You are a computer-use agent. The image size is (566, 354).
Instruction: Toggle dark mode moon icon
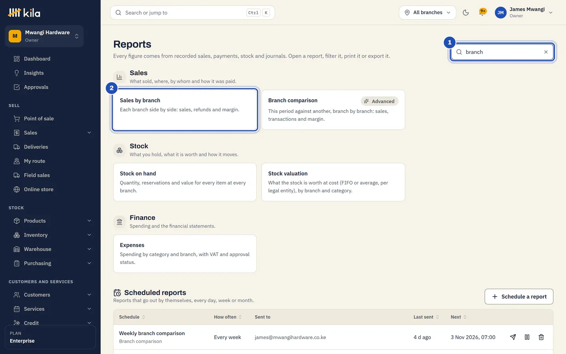click(x=466, y=13)
